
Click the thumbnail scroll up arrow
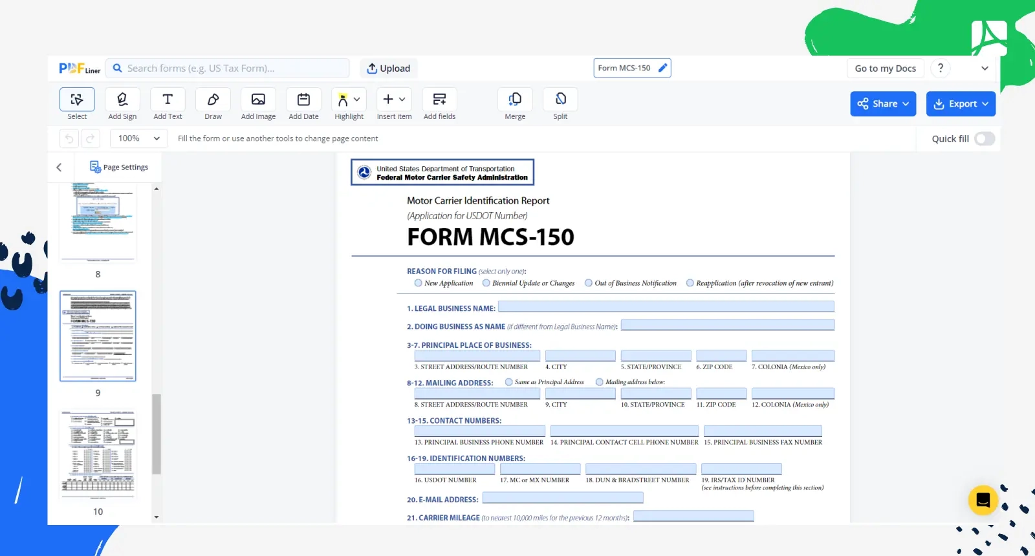tap(156, 189)
